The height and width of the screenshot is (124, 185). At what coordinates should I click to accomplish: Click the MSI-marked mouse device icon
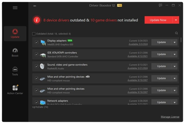[x=43, y=79]
